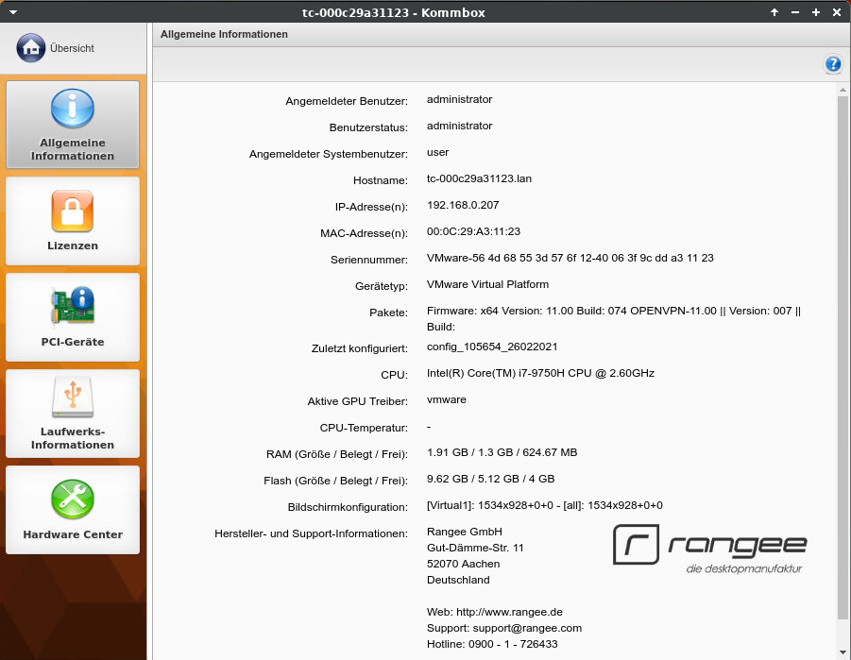The image size is (851, 660).
Task: Open PCI-Geräte via the card icon
Action: coord(73,306)
